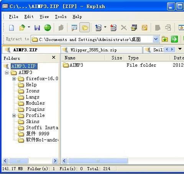Select the 复件 9999 folder in tree

tap(38, 134)
